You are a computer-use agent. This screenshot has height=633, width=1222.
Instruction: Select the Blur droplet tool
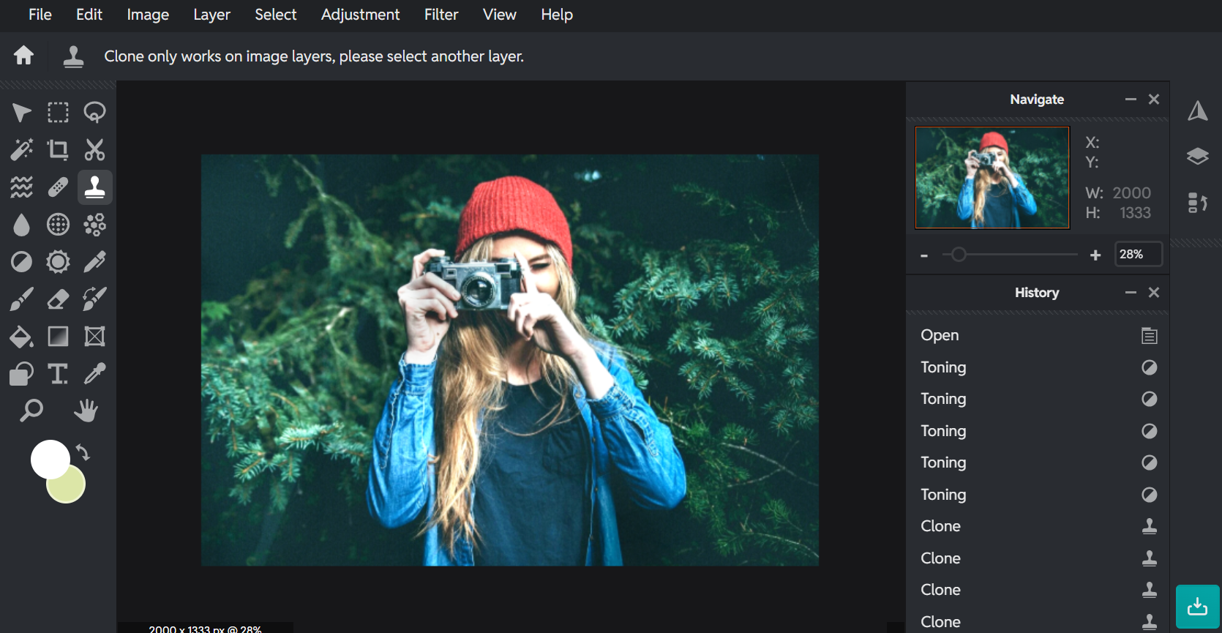click(x=21, y=225)
